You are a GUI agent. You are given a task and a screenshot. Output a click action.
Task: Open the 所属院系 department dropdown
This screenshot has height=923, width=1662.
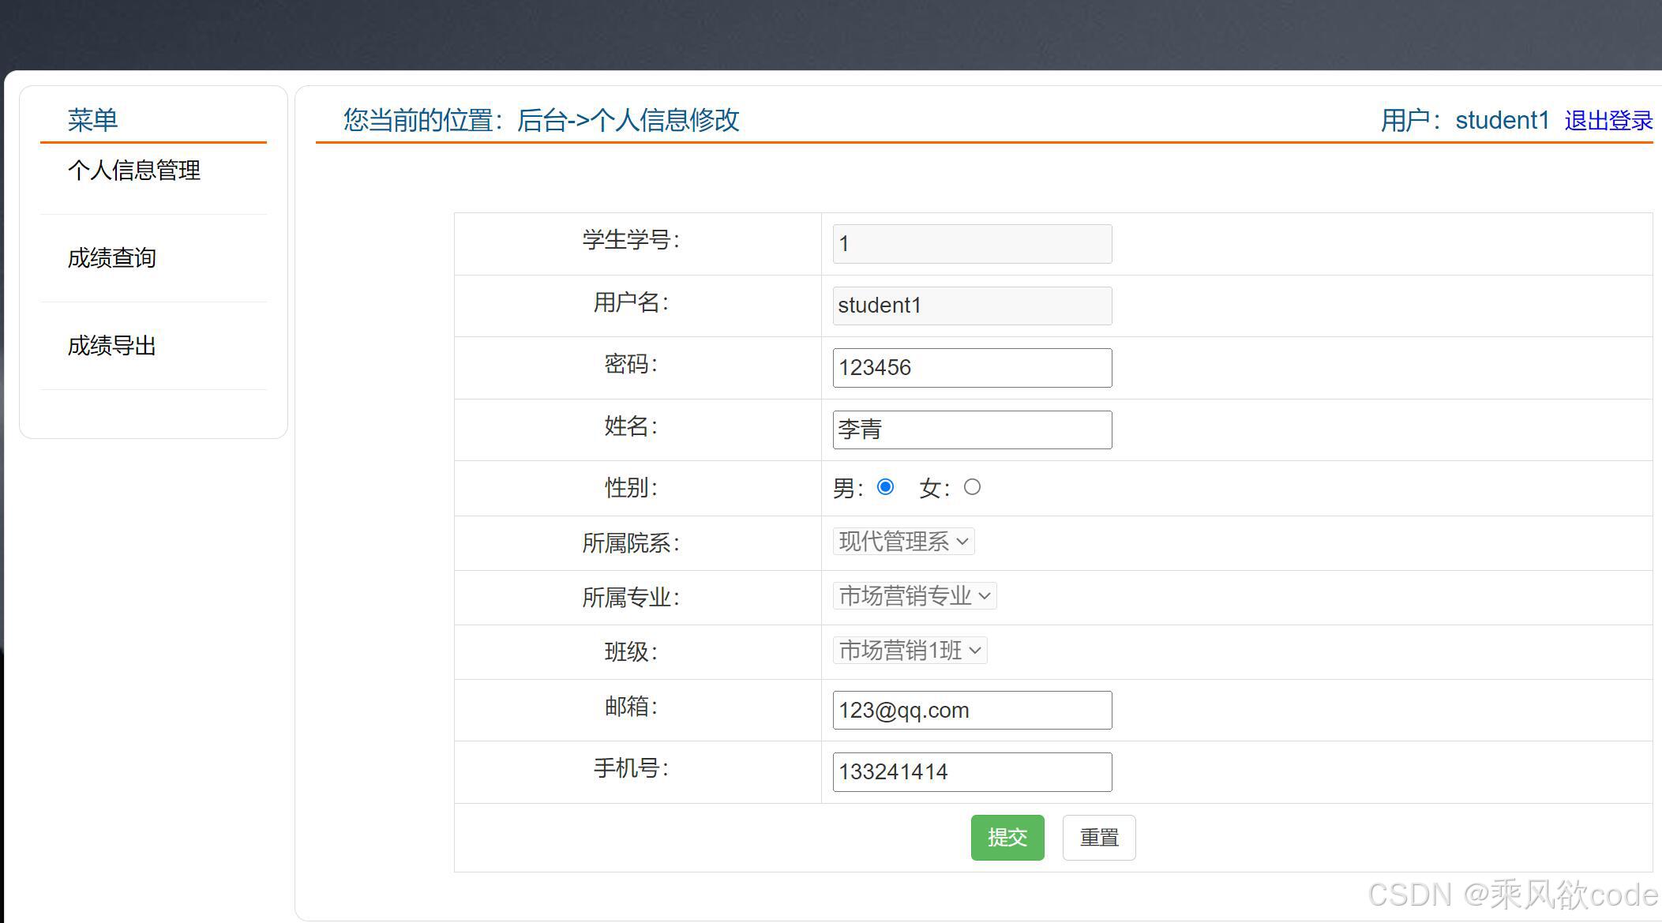tap(903, 542)
